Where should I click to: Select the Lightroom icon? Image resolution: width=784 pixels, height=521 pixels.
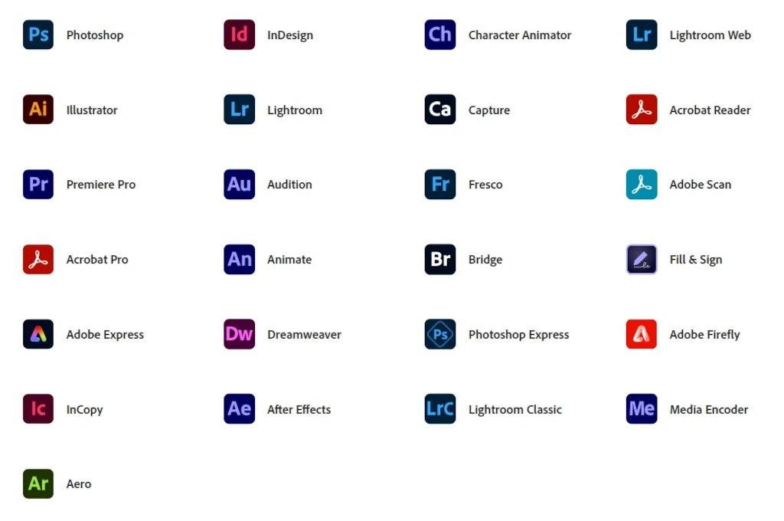click(238, 110)
